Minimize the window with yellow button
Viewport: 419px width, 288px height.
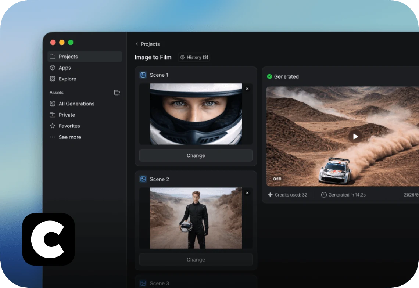coord(62,42)
